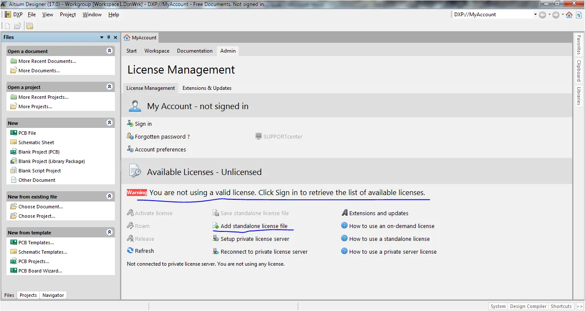Click the navigate forward arrow icon
This screenshot has height=311, width=585.
point(556,15)
